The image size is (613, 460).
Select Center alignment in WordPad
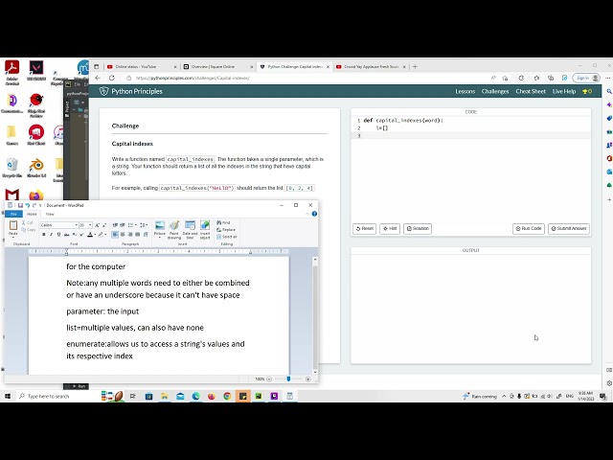click(x=123, y=234)
